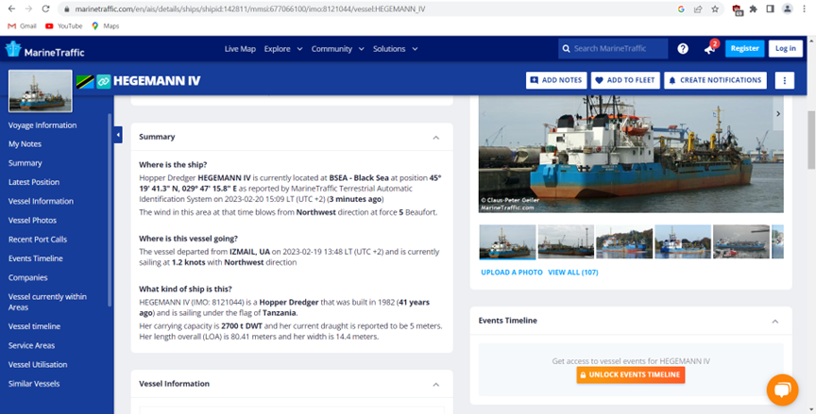816x414 pixels.
Task: Toggle the browser side panel icon
Action: click(x=771, y=8)
